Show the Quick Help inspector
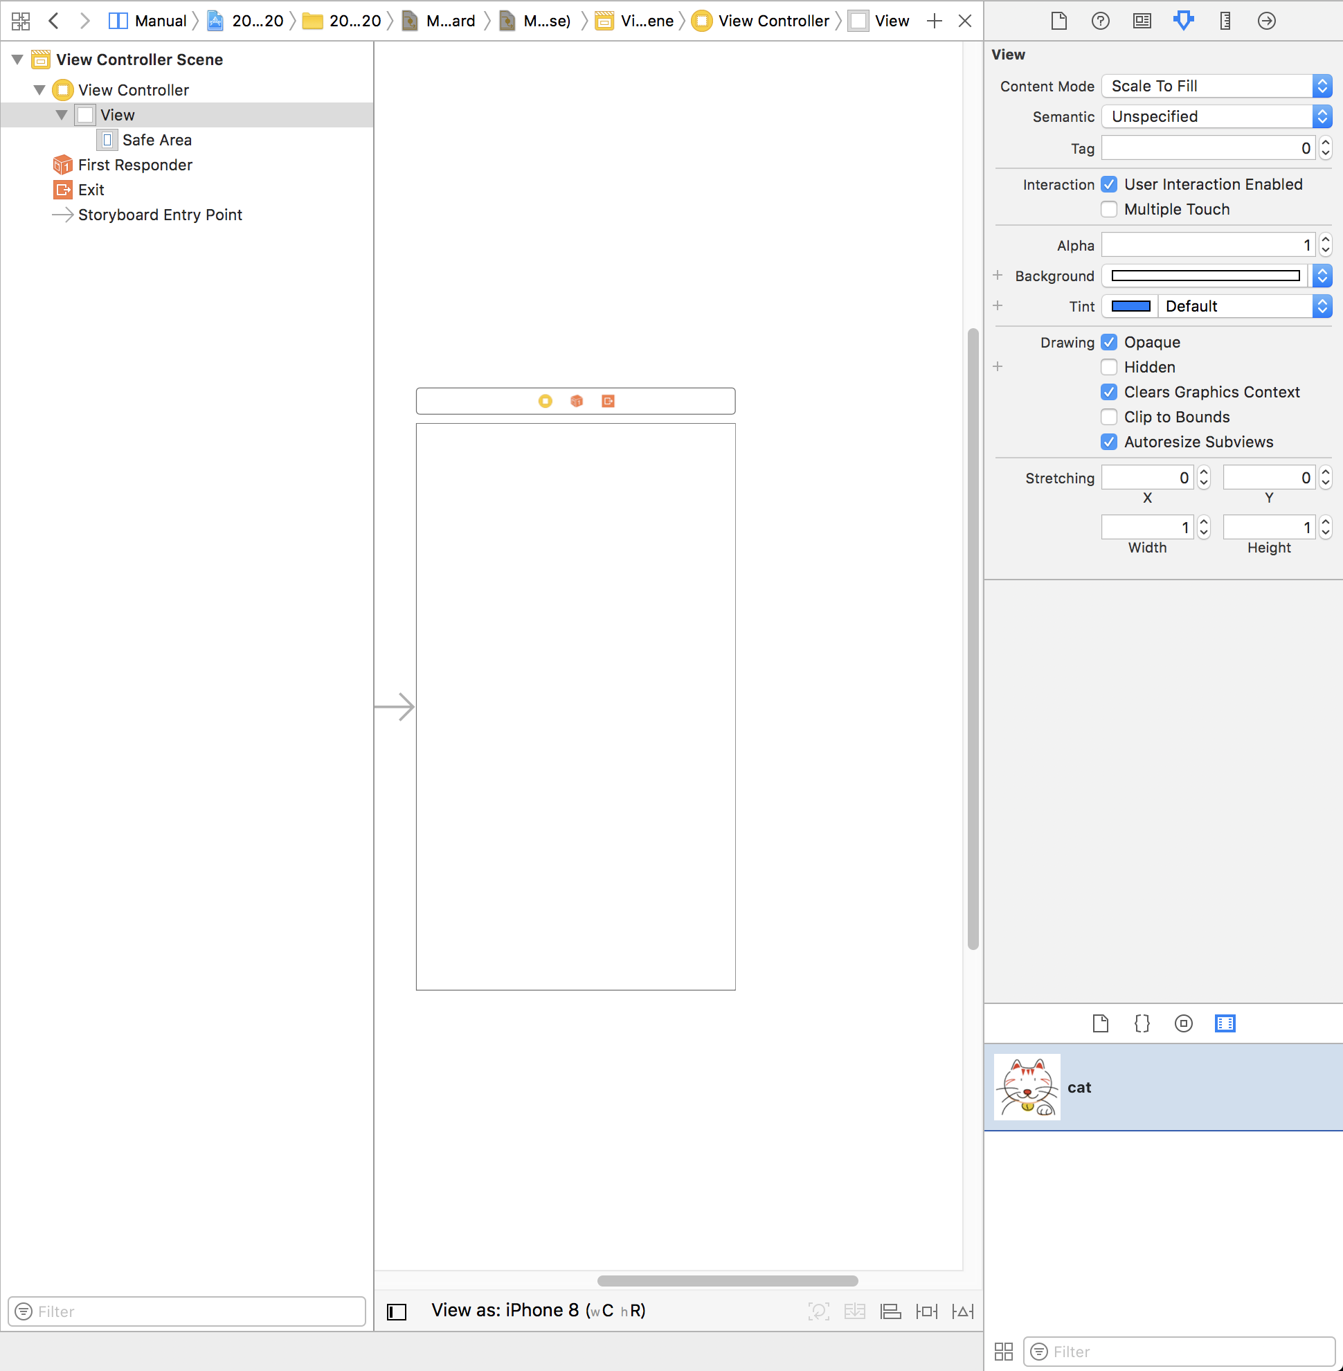Viewport: 1343px width, 1371px height. (x=1099, y=21)
